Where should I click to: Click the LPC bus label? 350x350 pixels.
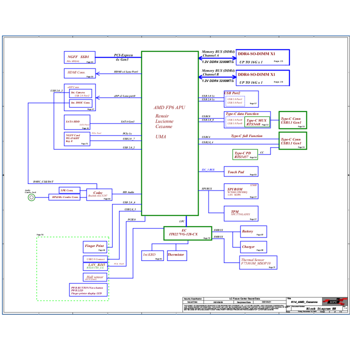pos(182,221)
